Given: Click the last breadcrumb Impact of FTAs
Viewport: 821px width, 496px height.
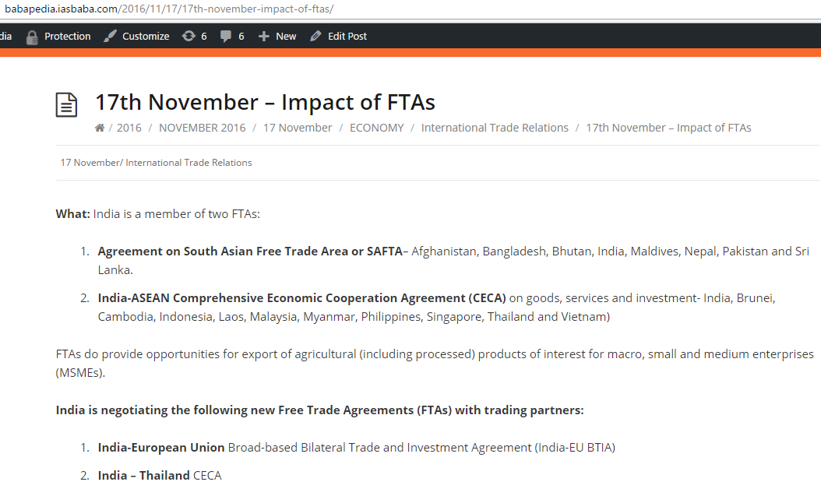Looking at the screenshot, I should point(668,128).
